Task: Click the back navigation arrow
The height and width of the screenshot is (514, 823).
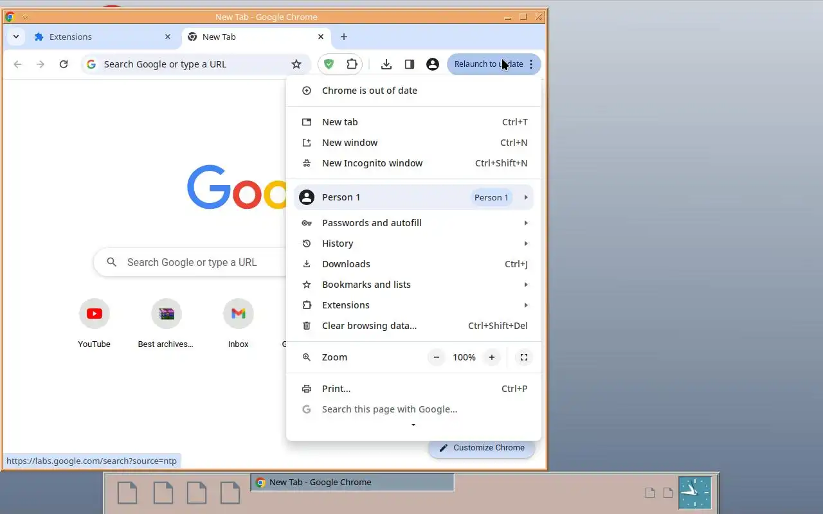Action: [x=17, y=64]
